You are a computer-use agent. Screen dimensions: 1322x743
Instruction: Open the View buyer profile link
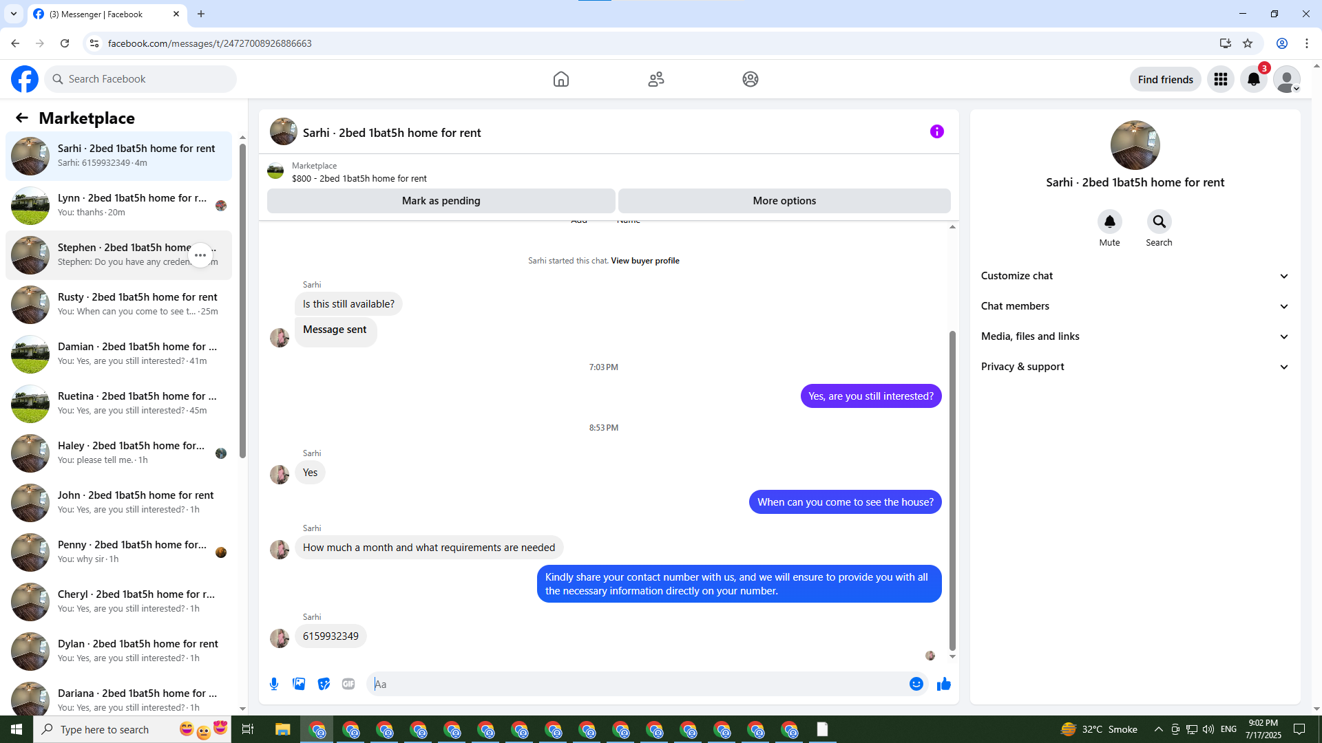[645, 261]
